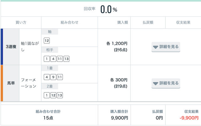Image resolution: width=201 pixels, height=126 pixels.
Task: Click the 回収率 0.0% value
Action: (109, 9)
